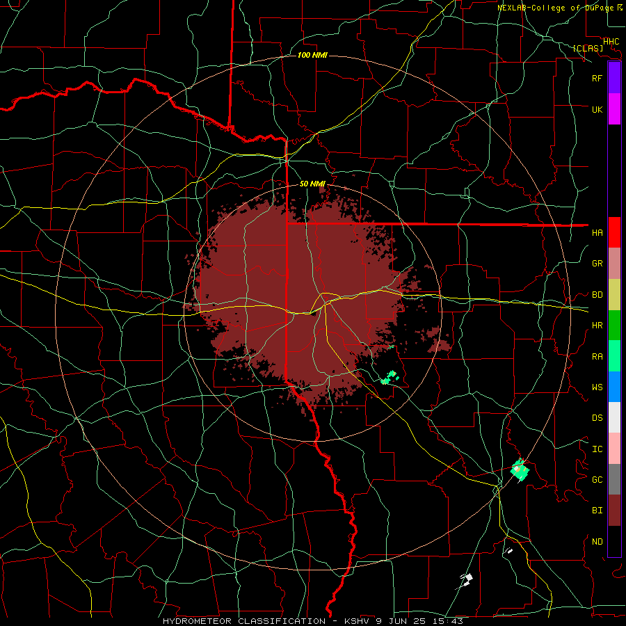
Task: Click the BD legend label
Action: [597, 295]
